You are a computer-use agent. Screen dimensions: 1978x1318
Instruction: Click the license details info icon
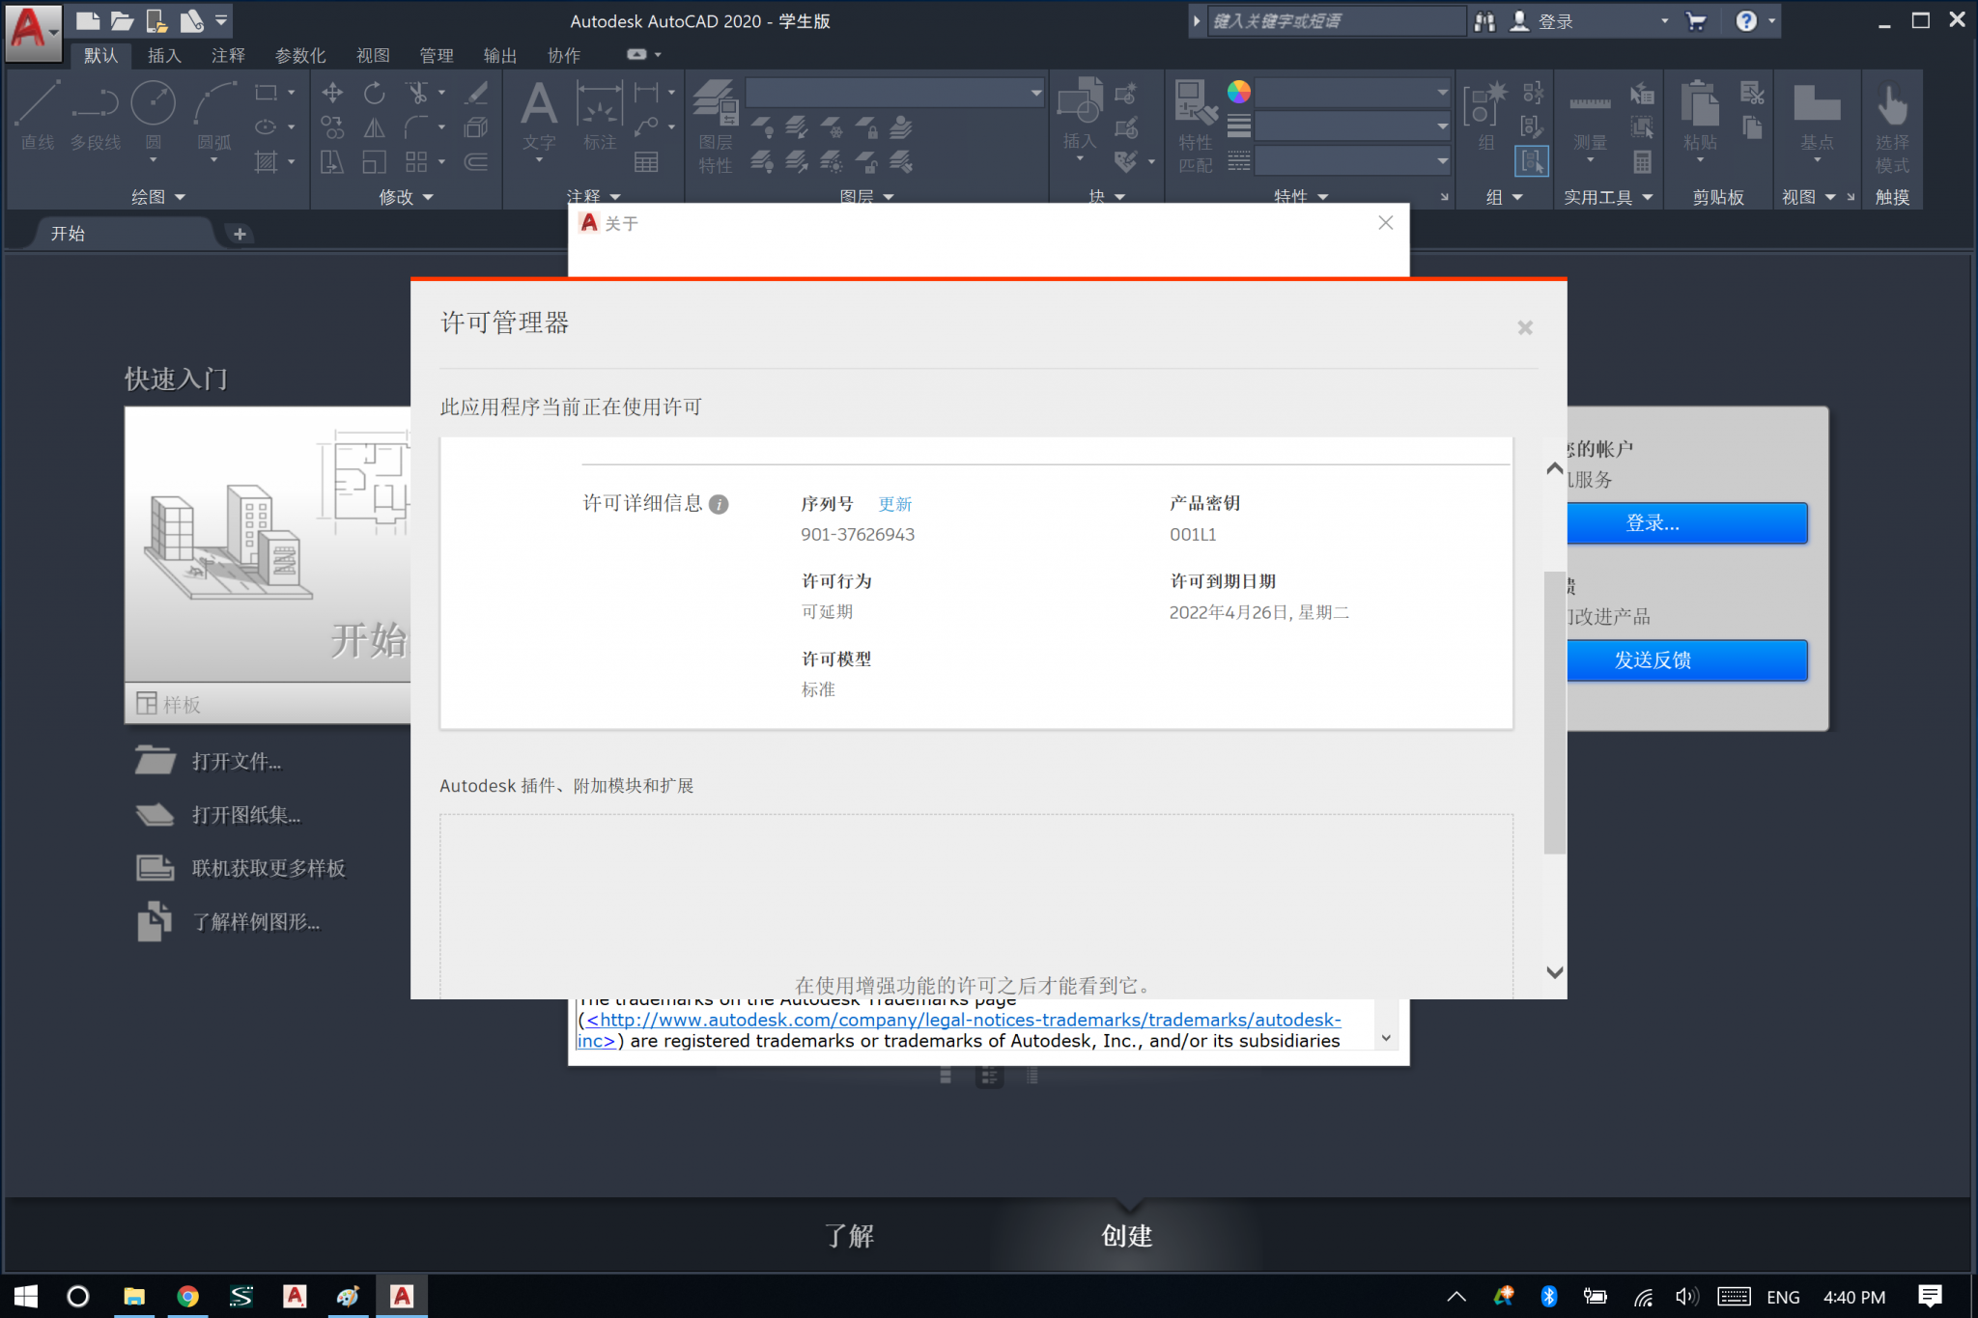pos(719,504)
